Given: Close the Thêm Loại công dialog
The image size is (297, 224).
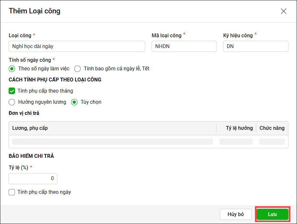Looking at the screenshot, I should point(283,11).
